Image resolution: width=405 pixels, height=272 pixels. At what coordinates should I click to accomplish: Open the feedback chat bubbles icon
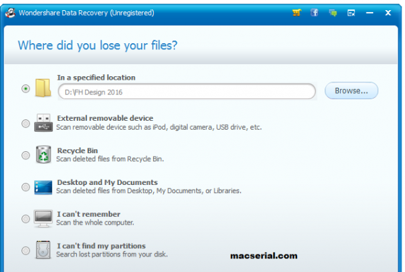(x=333, y=13)
